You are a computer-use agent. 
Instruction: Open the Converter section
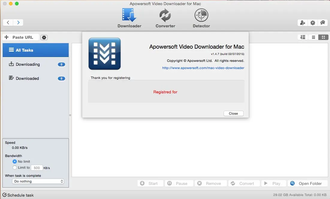point(165,18)
